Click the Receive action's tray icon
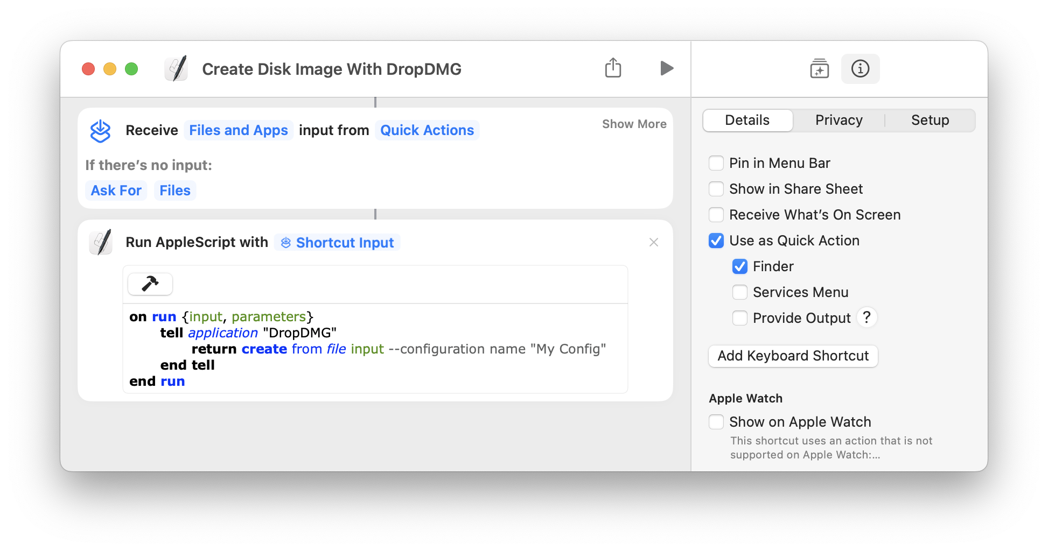The height and width of the screenshot is (551, 1048). click(x=100, y=131)
